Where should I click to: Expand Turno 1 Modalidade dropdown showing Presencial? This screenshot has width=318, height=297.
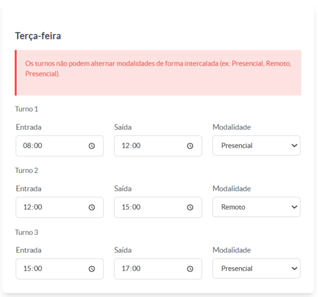256,145
